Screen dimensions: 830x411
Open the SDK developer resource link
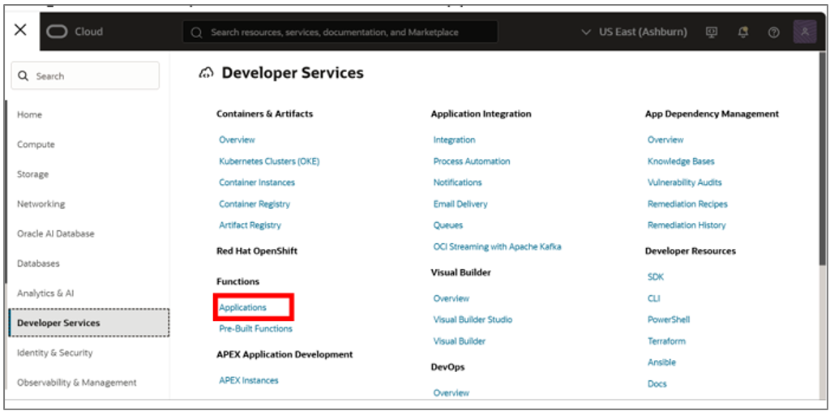[x=655, y=276]
